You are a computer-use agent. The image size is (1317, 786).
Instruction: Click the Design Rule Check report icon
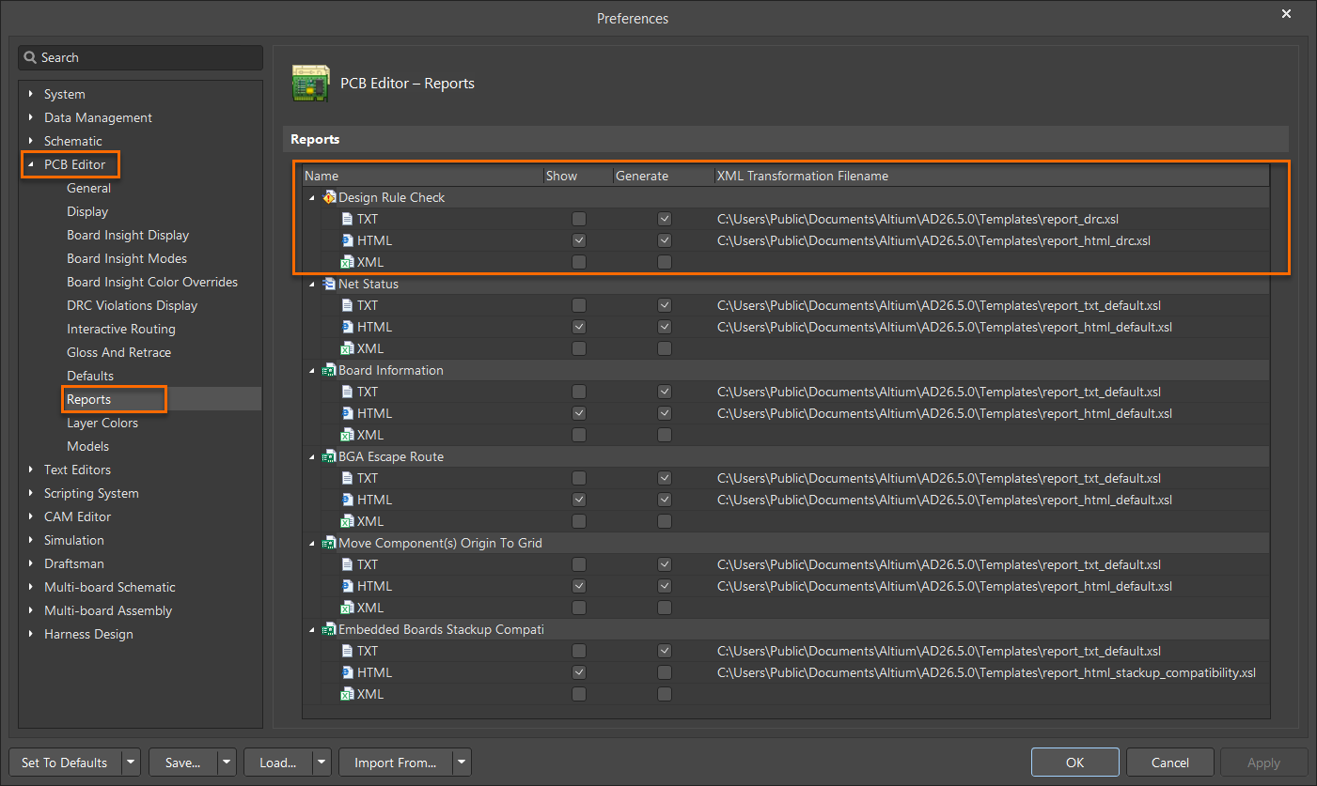[329, 197]
